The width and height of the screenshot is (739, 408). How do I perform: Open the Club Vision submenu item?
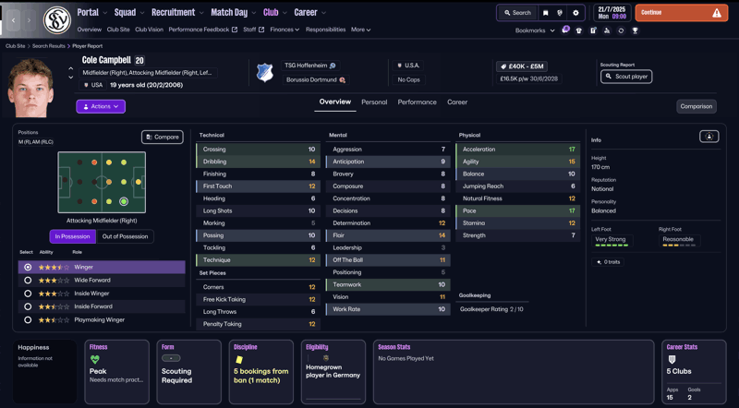click(x=149, y=30)
